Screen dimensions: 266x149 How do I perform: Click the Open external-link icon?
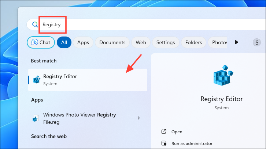coord(164,131)
